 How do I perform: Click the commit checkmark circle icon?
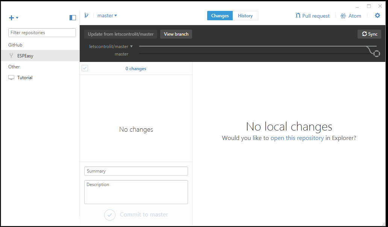point(110,215)
